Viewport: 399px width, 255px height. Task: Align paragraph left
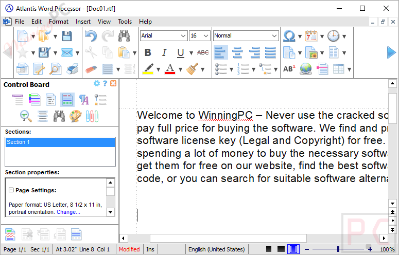[220, 52]
